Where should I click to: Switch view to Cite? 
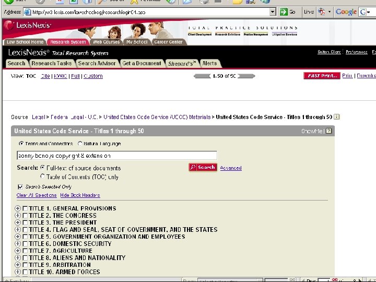coord(45,76)
